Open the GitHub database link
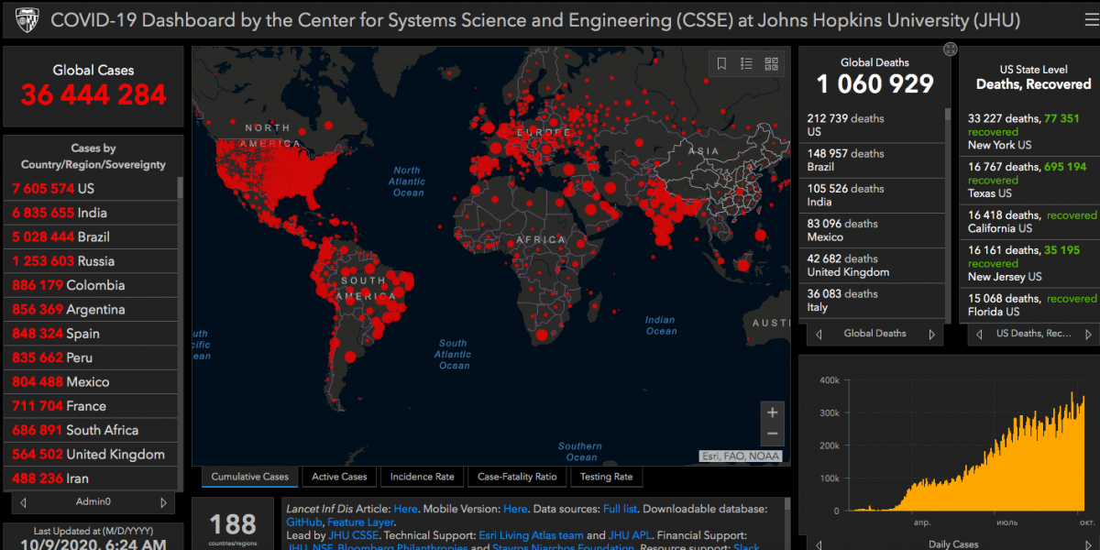The height and width of the screenshot is (550, 1100). [x=303, y=522]
